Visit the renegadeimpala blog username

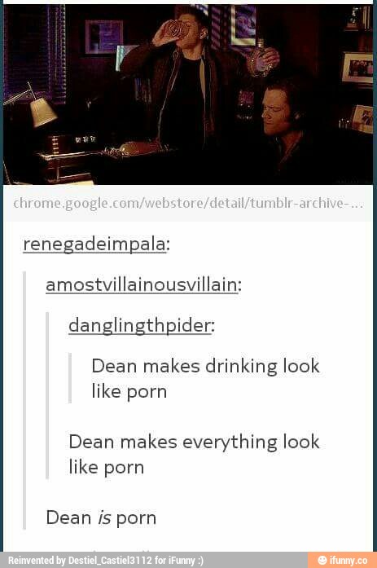tap(94, 244)
